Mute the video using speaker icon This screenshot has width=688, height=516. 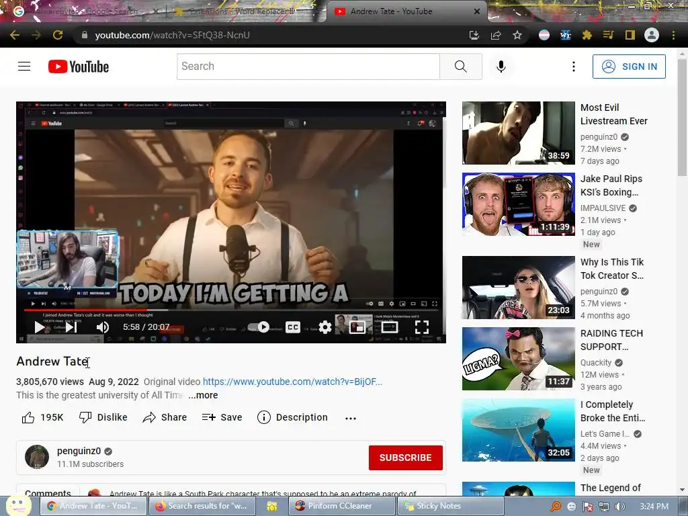point(102,327)
